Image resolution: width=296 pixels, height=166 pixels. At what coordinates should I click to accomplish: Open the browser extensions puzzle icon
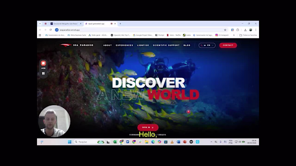pos(238,30)
